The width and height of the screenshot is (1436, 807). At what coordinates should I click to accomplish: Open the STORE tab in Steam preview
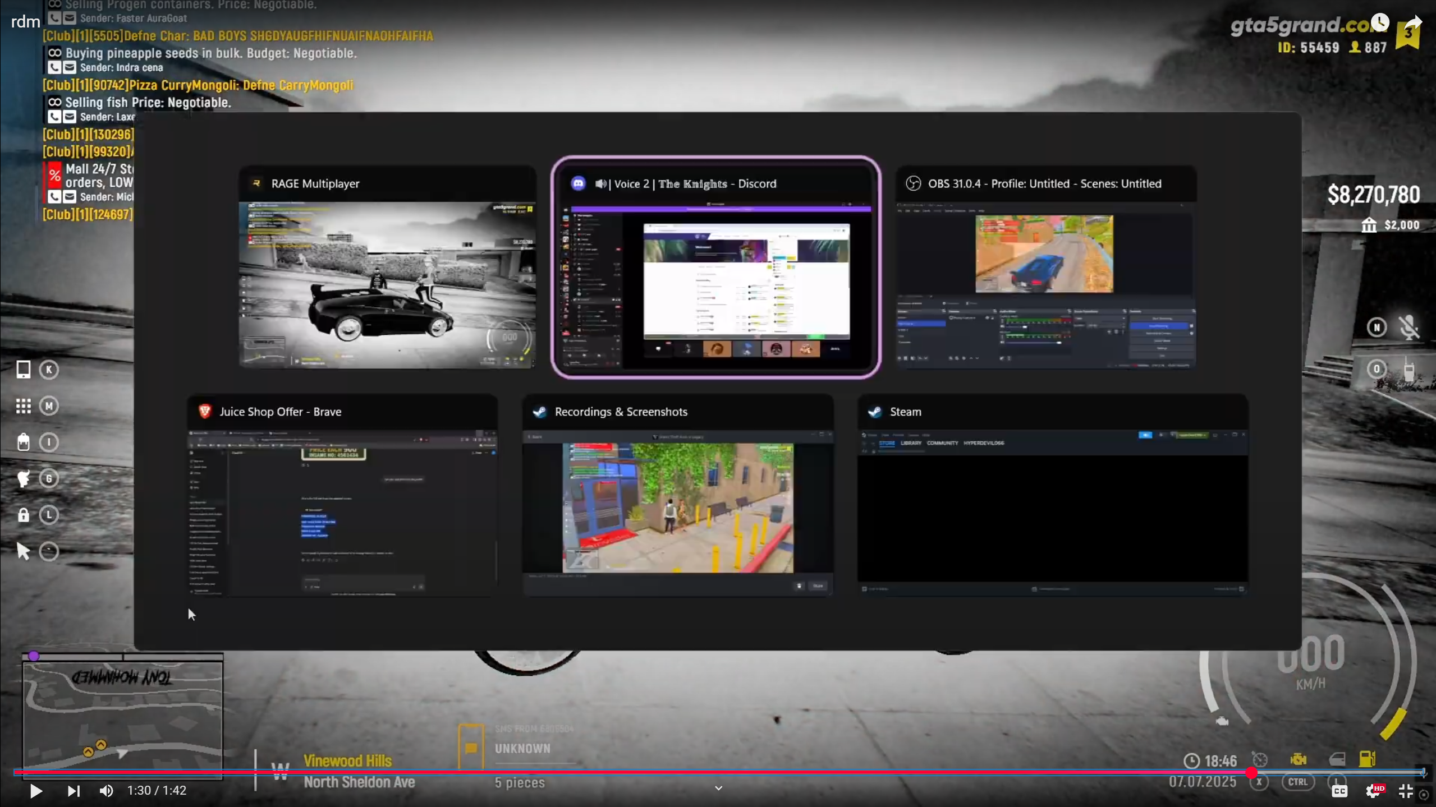887,443
